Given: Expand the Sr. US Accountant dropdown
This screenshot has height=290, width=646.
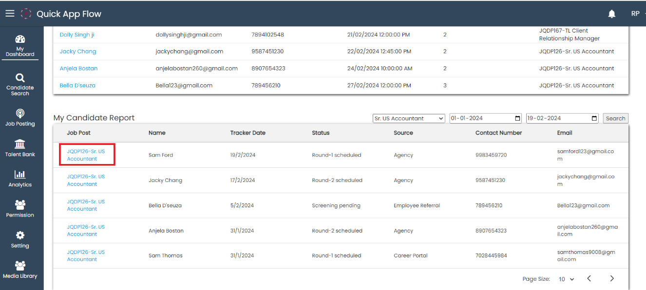Looking at the screenshot, I should tap(409, 118).
